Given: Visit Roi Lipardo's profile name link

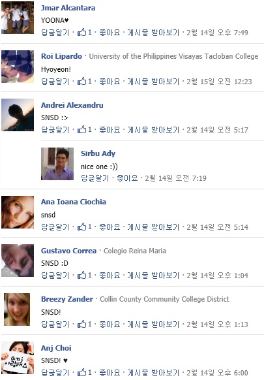Looking at the screenshot, I should pyautogui.click(x=61, y=56).
